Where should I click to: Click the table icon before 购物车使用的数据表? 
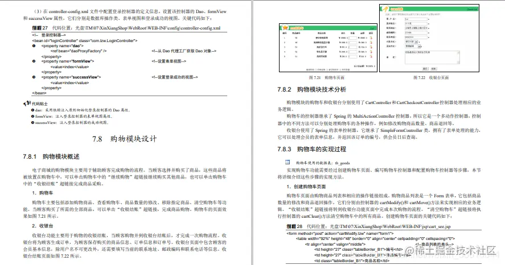pos(288,163)
